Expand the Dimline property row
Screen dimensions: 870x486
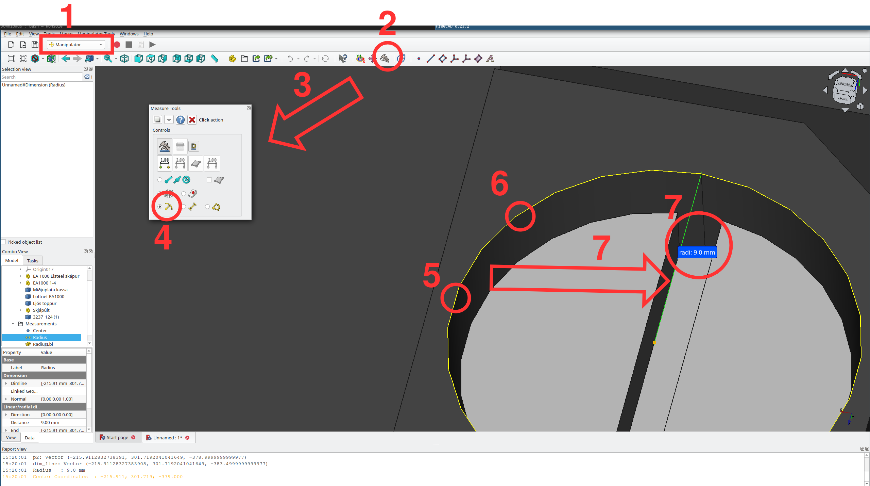(x=6, y=383)
